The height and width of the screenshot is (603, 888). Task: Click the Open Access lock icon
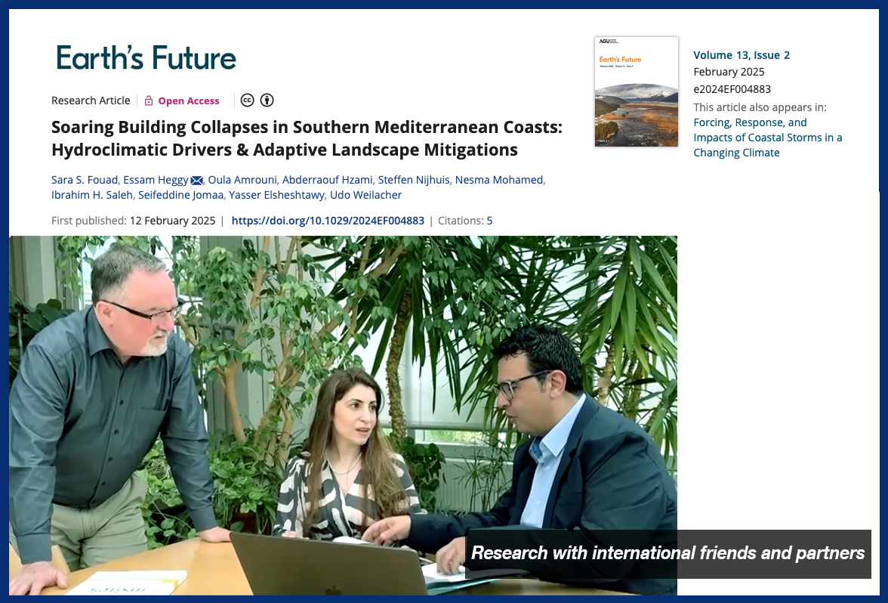[149, 100]
